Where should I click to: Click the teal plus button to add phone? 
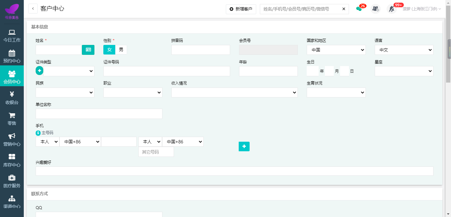click(244, 146)
